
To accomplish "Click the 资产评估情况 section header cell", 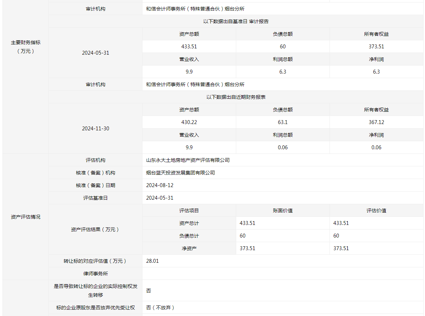I will click(x=26, y=217).
